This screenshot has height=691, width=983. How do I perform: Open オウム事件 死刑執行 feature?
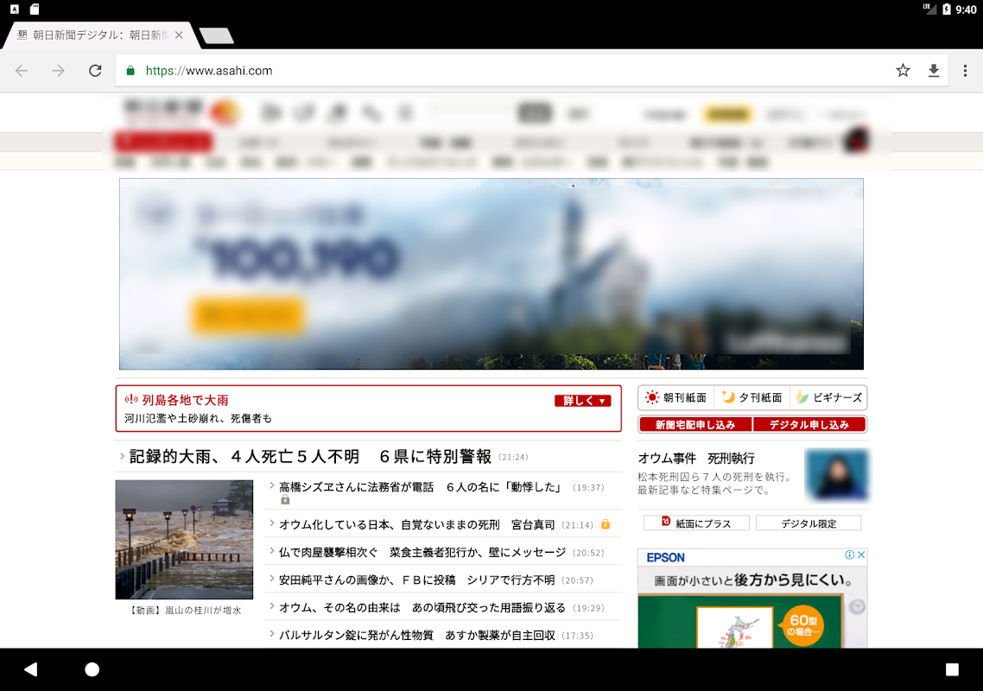tap(696, 459)
